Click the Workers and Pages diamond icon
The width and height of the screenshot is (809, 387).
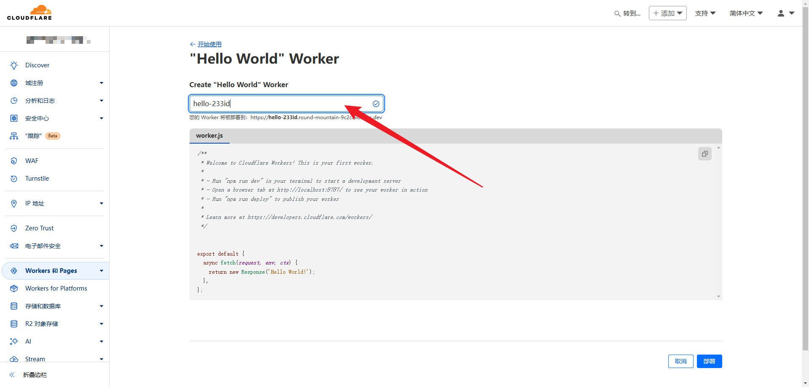14,271
